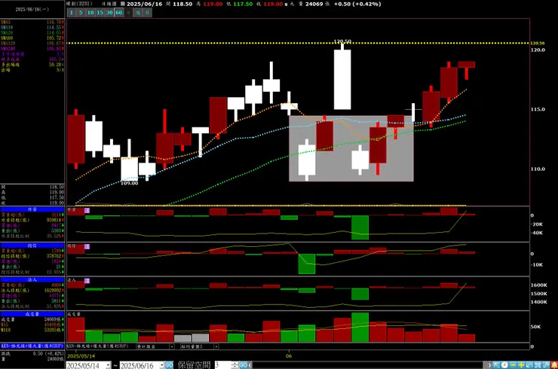The width and height of the screenshot is (558, 369).
Task: Select the 法人 blue panel header
Action: (32, 280)
